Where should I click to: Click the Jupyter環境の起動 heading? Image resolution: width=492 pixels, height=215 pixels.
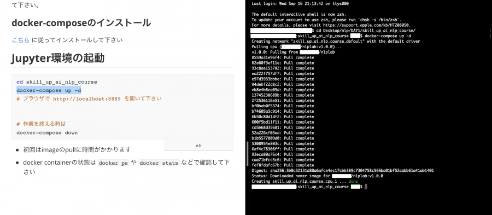(x=58, y=58)
